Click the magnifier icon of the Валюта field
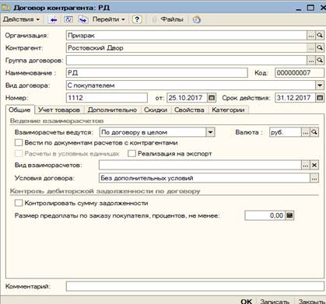This screenshot has width=326, height=304. coord(314,132)
